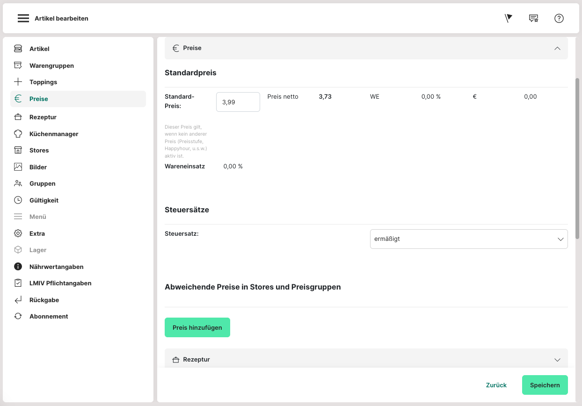Viewport: 582px width, 406px height.
Task: Go to Warengruppen in sidebar
Action: (x=51, y=65)
